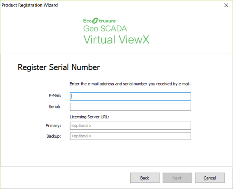Screen dimensions: 233x189
Task: Click the Licensing Server URL label
Action: tap(89, 117)
